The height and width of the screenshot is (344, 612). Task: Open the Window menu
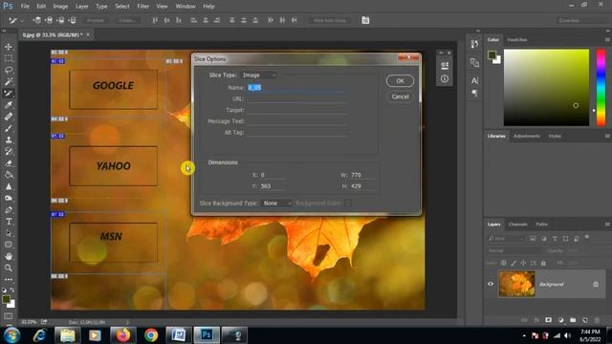tap(186, 7)
